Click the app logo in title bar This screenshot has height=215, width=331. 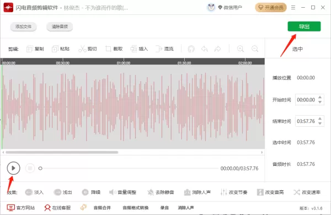coord(8,8)
